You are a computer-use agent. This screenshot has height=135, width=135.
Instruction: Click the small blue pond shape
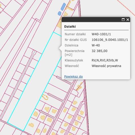coord(59,13)
